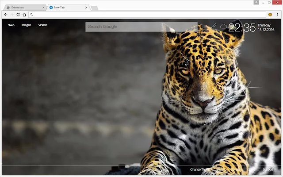Switch to Videos search category
This screenshot has width=283, height=177.
coord(43,25)
